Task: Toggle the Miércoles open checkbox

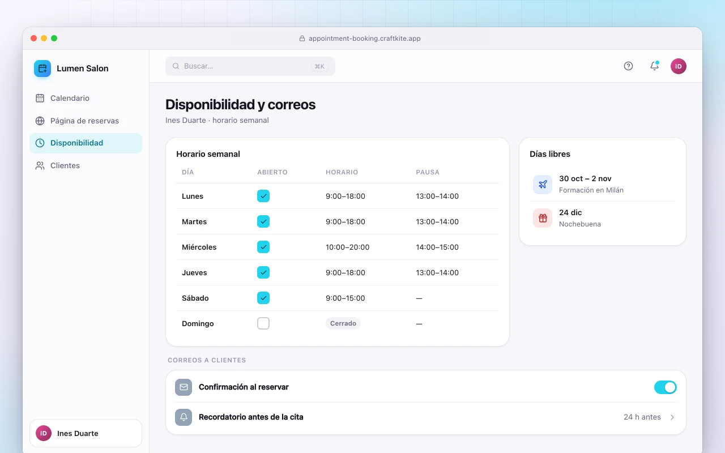Action: (x=263, y=247)
